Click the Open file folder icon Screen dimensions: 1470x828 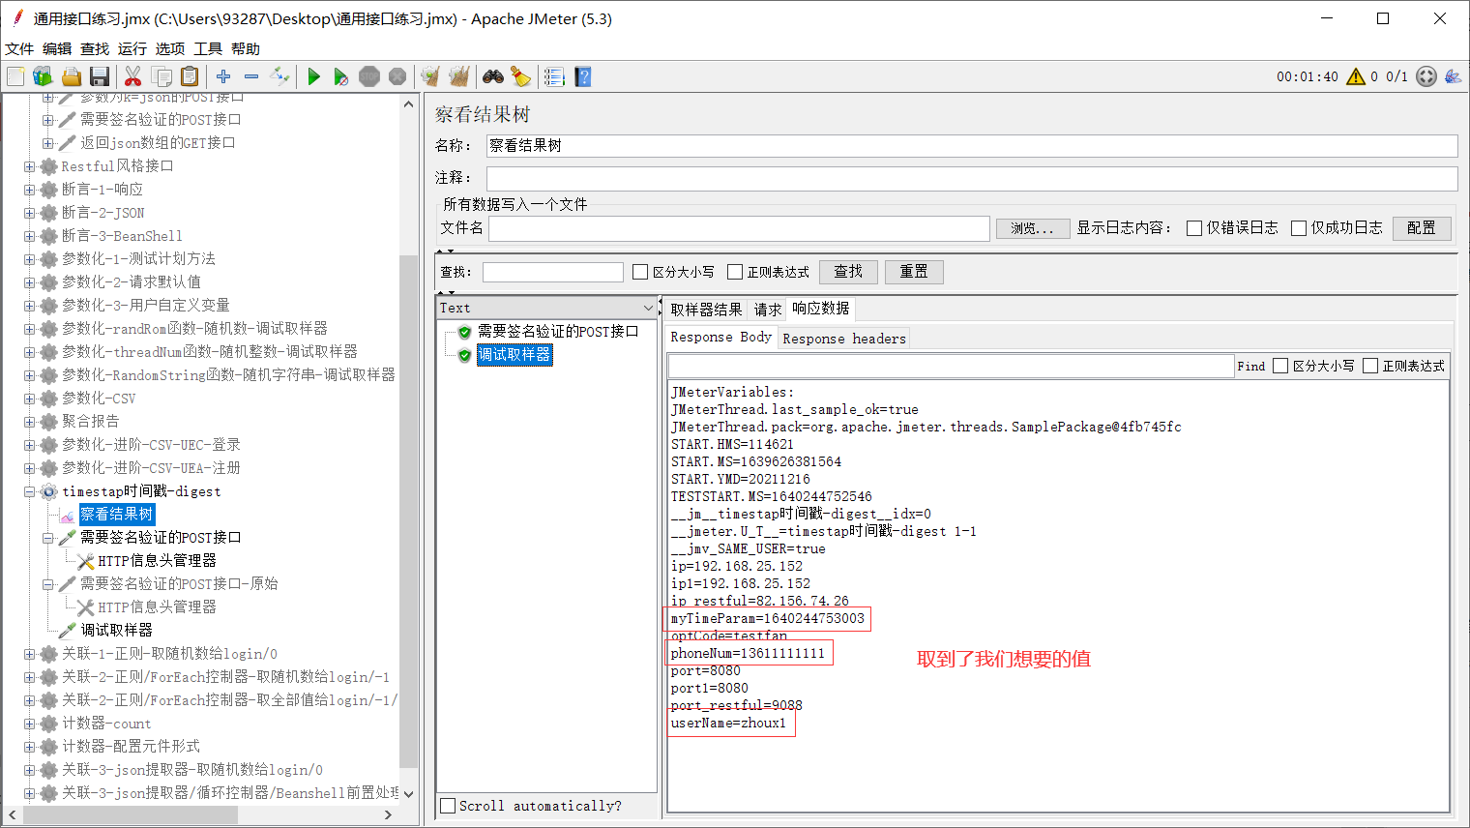coord(71,76)
